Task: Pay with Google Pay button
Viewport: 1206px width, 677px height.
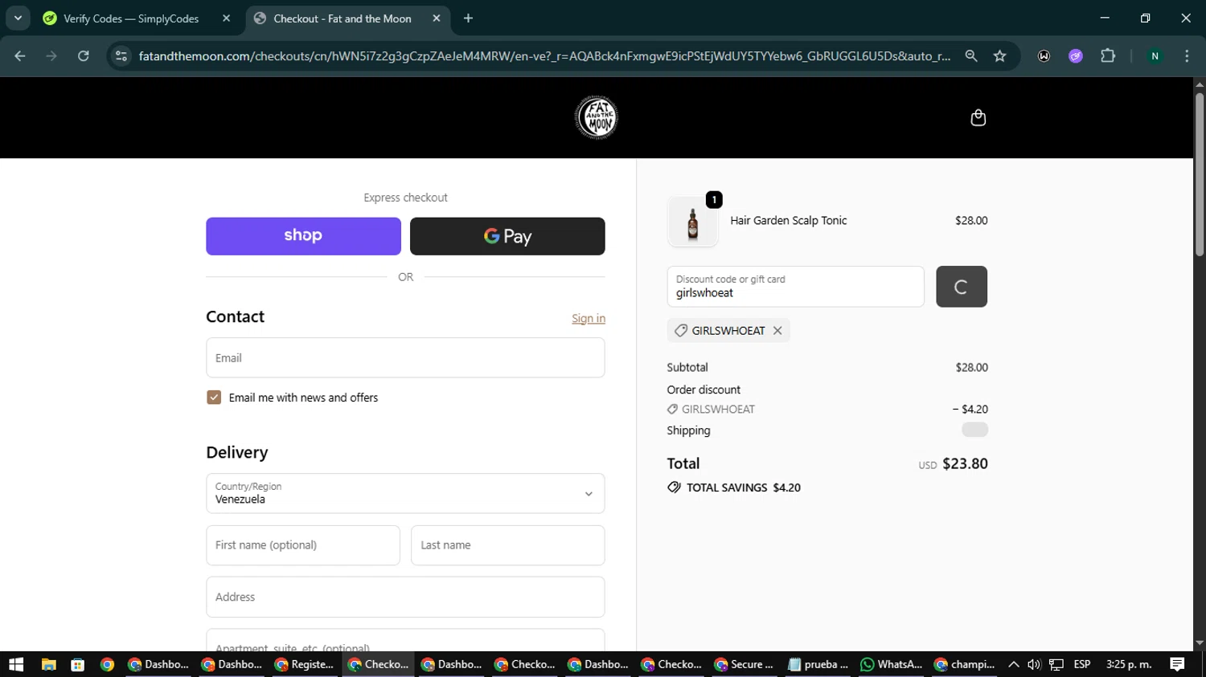Action: [507, 236]
